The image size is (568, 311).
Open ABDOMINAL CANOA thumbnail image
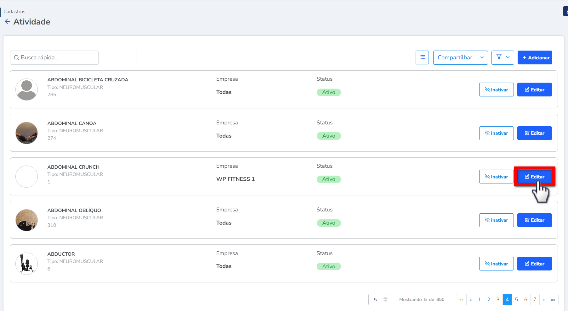(27, 133)
